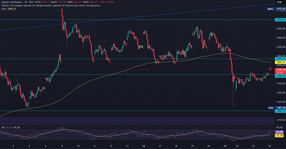Click the 2 800,32 price axis label
This screenshot has height=149, width=286.
coord(280,111)
